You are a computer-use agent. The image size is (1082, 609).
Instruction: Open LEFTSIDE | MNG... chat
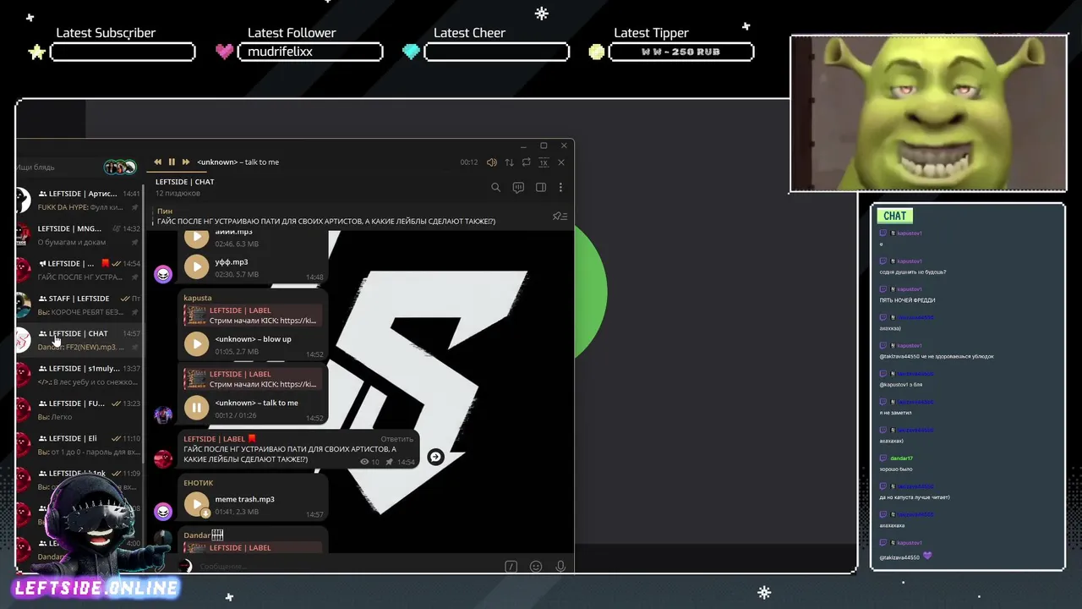(x=79, y=235)
